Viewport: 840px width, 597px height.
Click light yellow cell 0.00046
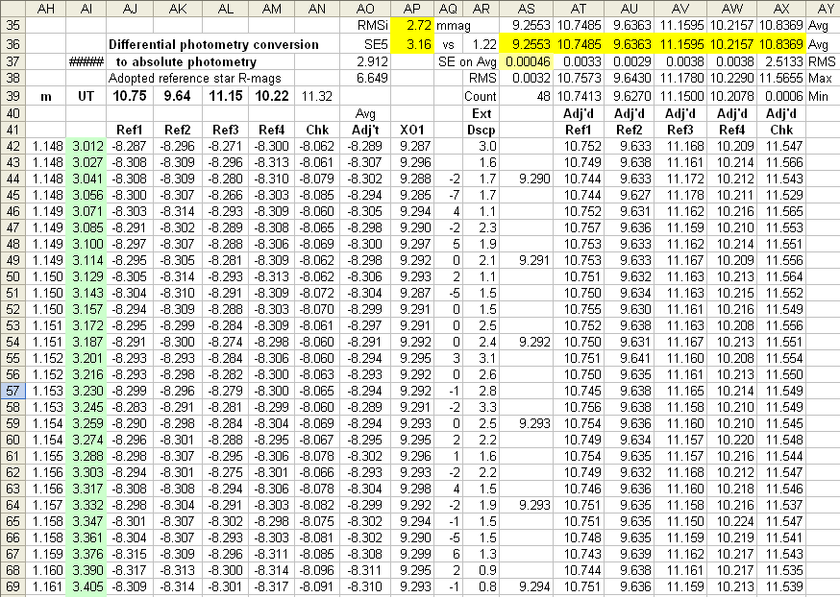(x=526, y=62)
